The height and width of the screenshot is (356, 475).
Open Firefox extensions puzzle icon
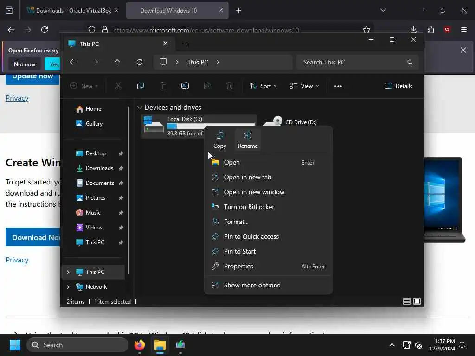tap(430, 30)
